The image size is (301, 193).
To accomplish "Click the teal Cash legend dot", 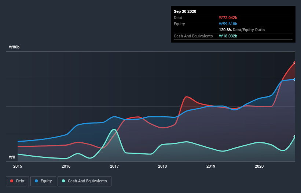I will point(63,181).
